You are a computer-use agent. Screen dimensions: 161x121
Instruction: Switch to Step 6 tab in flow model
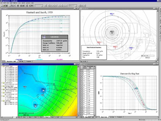[x=53, y=117]
